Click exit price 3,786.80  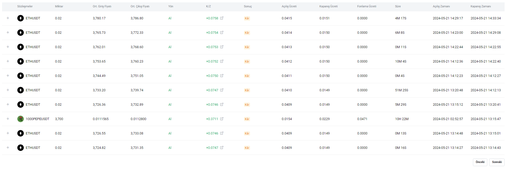click(x=137, y=18)
